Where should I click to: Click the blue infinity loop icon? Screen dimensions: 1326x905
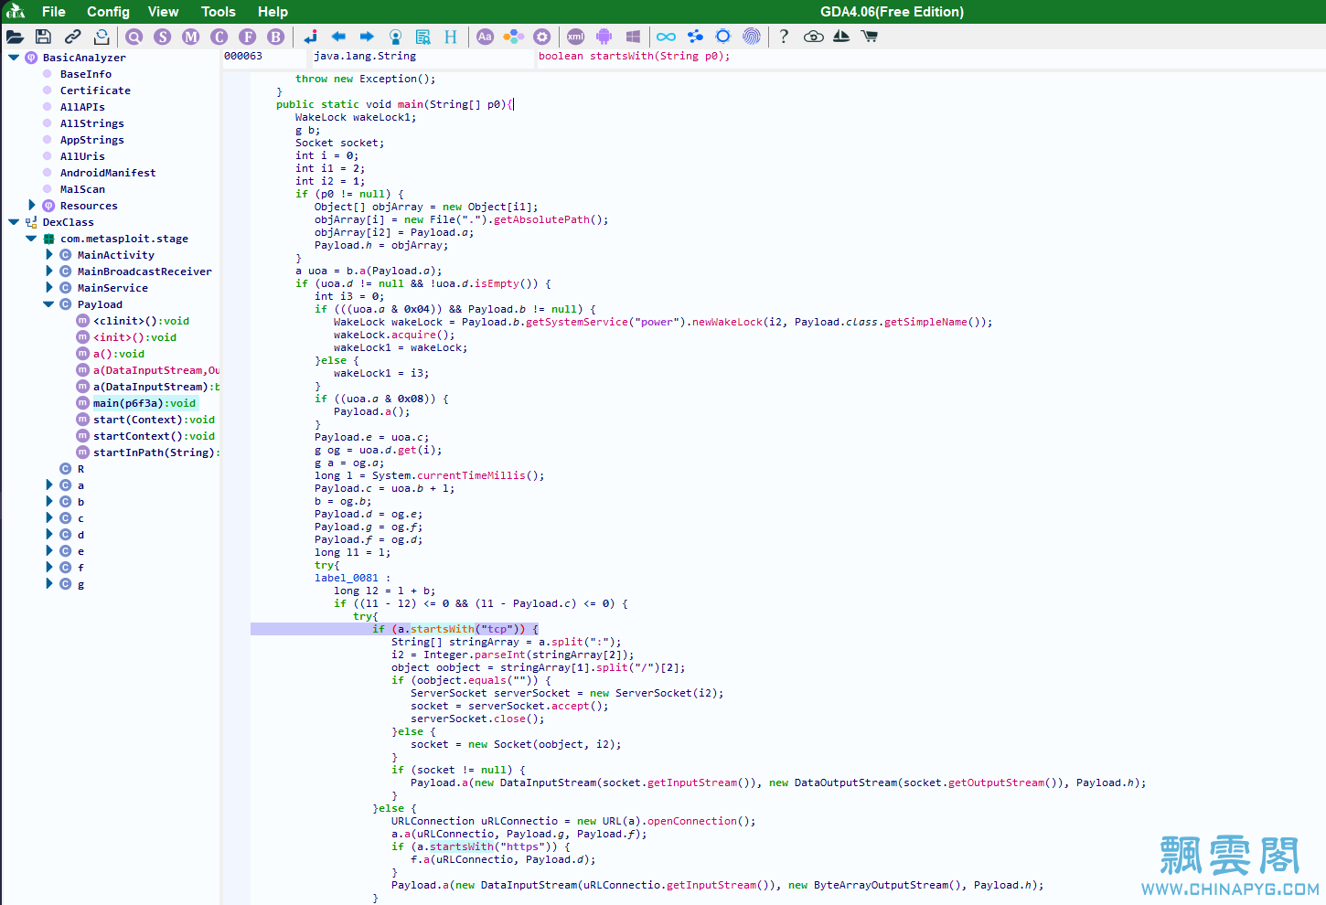[666, 37]
